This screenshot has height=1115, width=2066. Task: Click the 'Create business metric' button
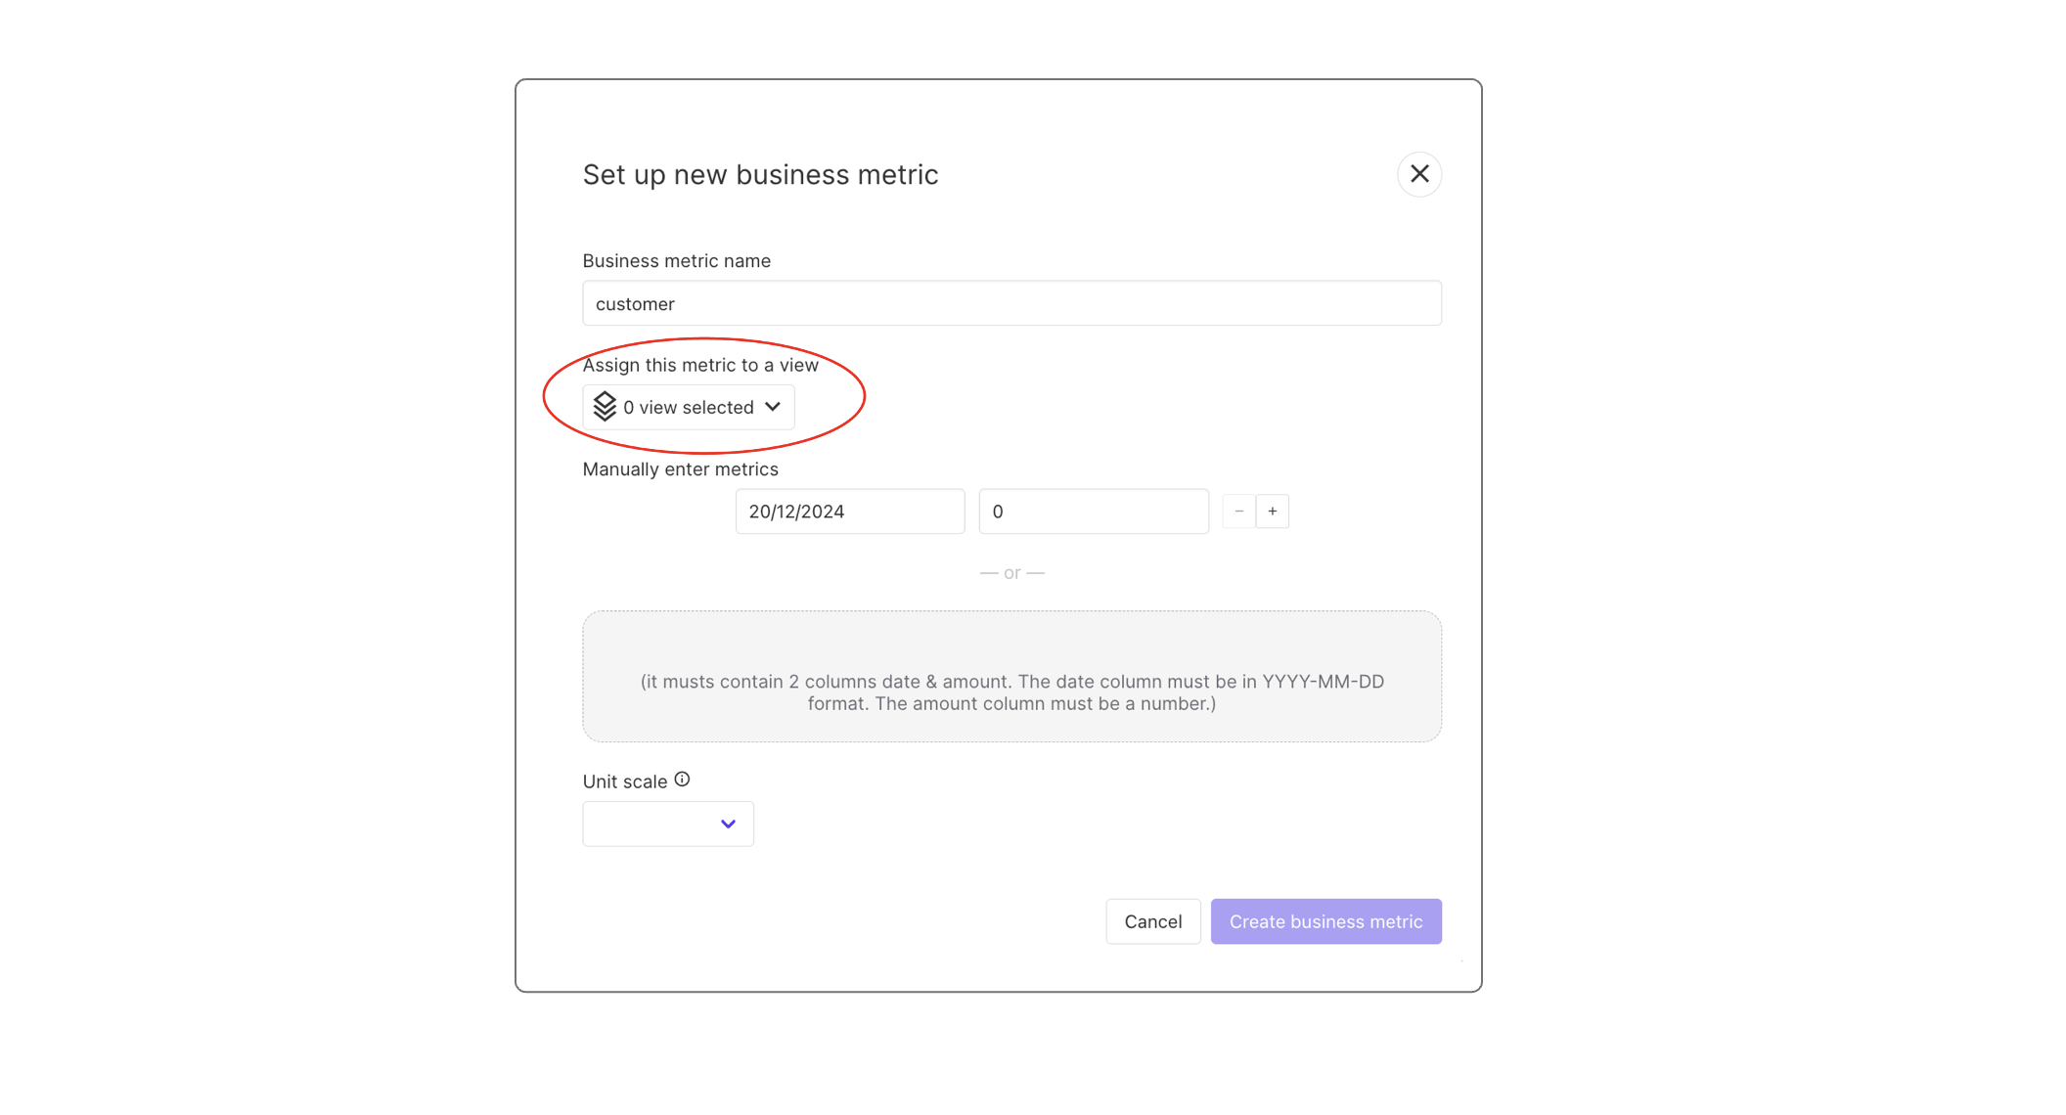point(1325,921)
